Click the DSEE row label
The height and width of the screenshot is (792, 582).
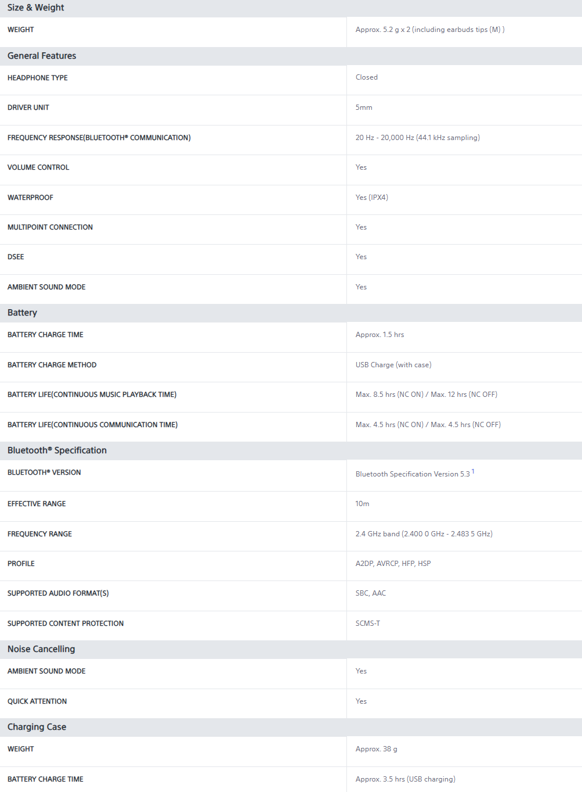tap(16, 257)
